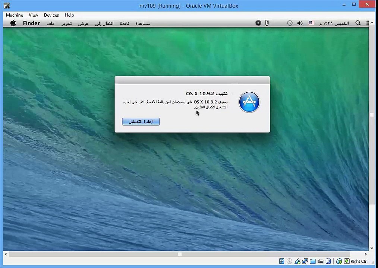This screenshot has height=268, width=378.
Task: Click the keyboard capture host key icon
Action: click(x=347, y=261)
